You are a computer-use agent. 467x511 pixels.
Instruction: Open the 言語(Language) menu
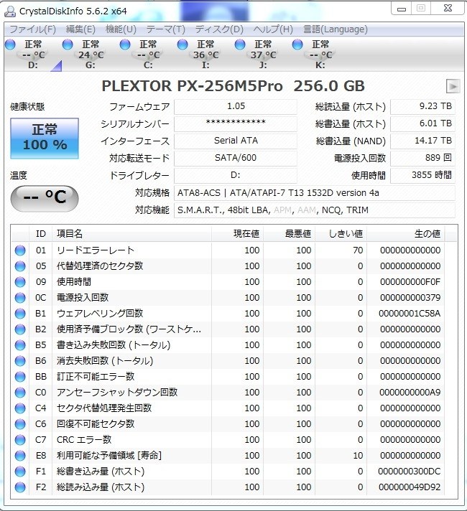point(336,29)
